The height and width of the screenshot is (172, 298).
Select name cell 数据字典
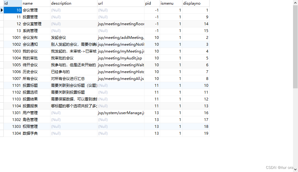tap(36, 133)
